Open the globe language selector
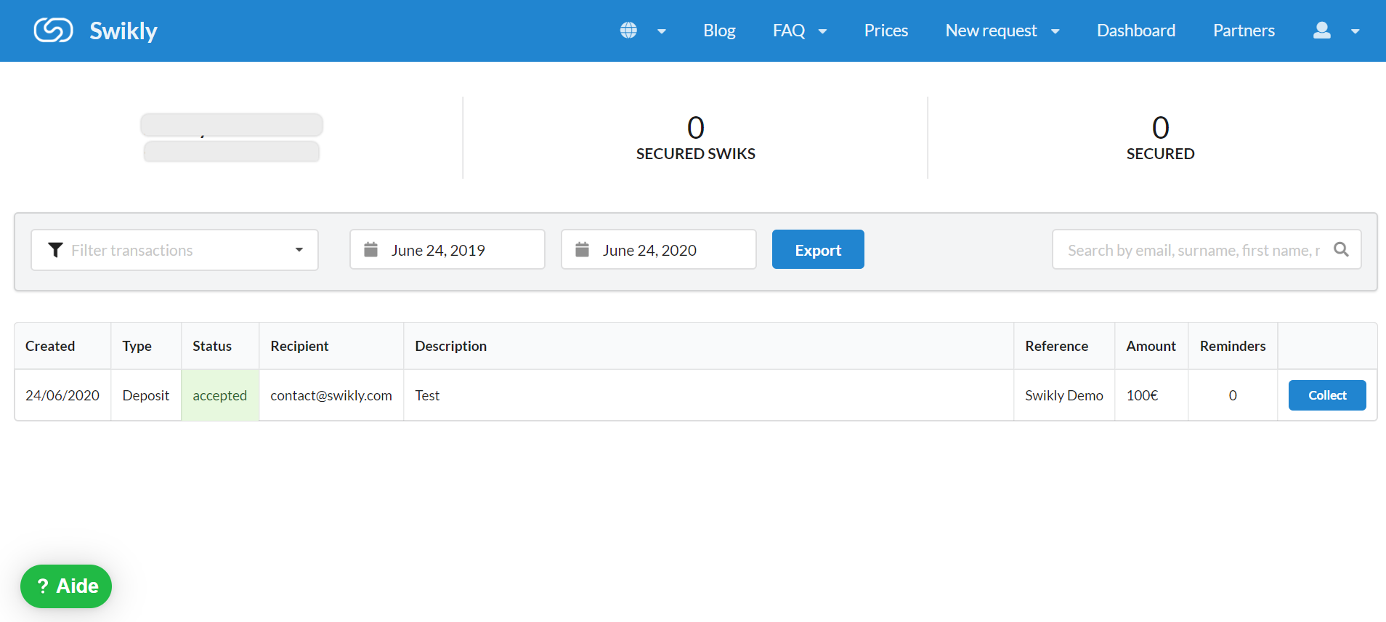The image size is (1386, 622). pos(629,31)
